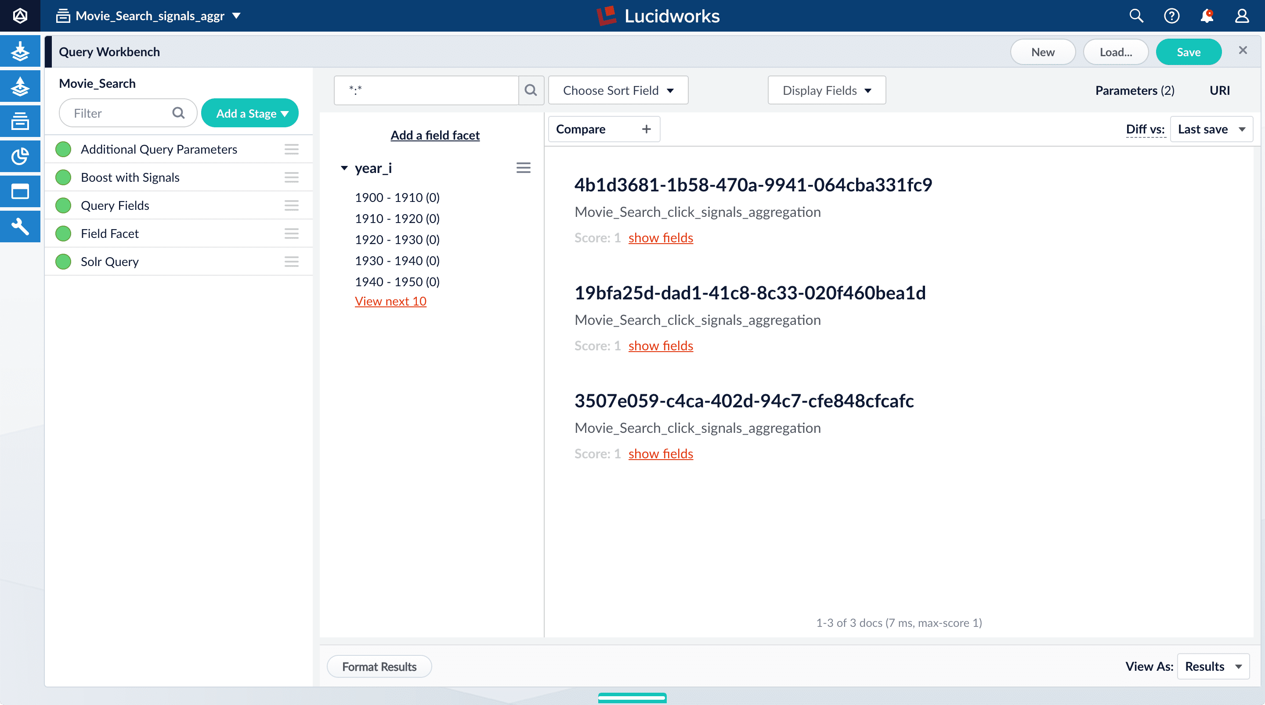Click the notifications bell icon

click(1207, 16)
